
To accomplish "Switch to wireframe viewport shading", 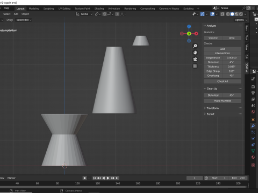I will tap(228, 14).
